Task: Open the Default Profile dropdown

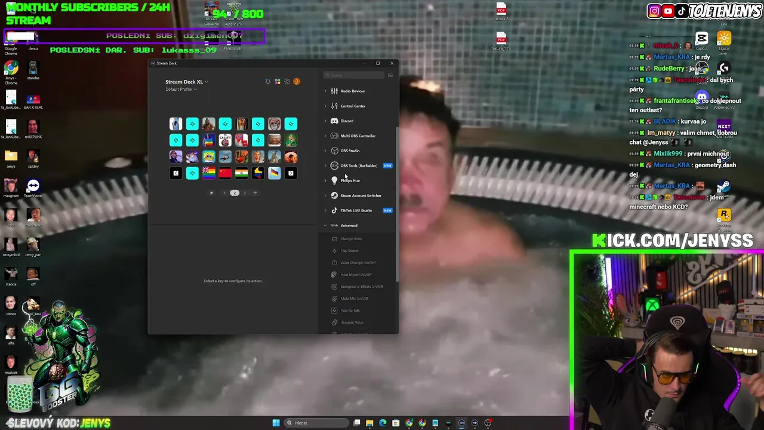Action: [181, 90]
